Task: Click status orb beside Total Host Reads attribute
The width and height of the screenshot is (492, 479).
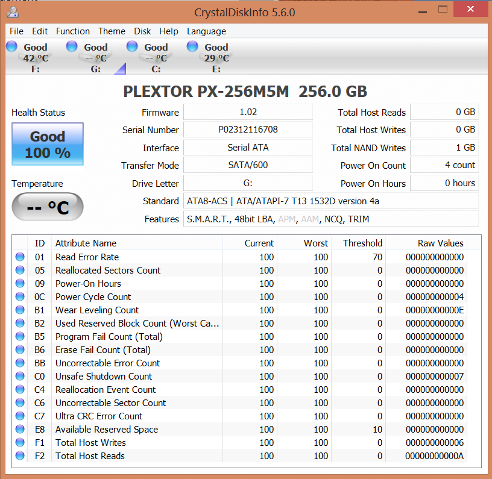Action: coord(20,456)
